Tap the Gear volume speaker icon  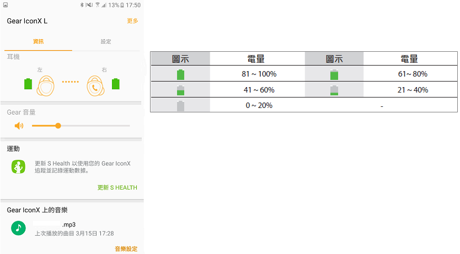coord(19,126)
